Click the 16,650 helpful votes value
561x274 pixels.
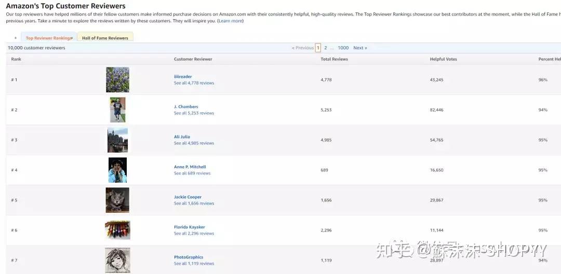(x=436, y=170)
